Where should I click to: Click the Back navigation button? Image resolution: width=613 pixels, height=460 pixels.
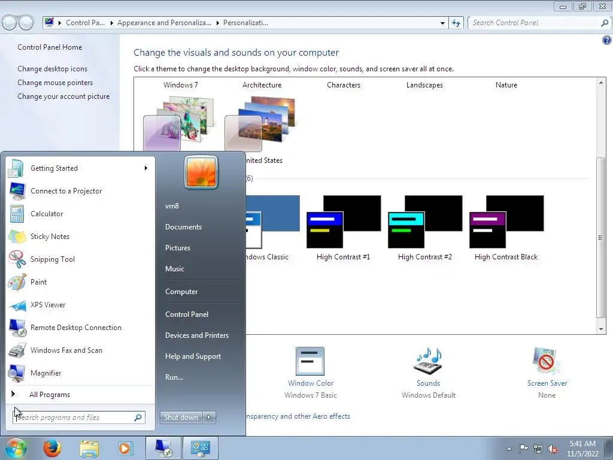click(9, 23)
